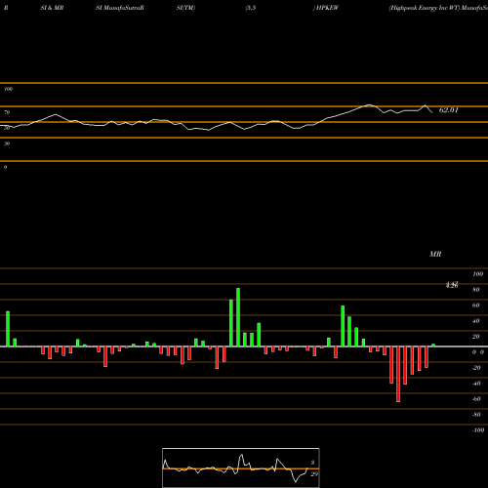Click the MR label above the bar chart

click(435, 254)
